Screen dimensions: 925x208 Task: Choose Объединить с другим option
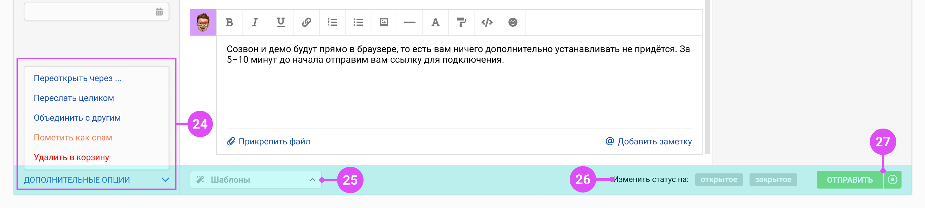click(77, 118)
